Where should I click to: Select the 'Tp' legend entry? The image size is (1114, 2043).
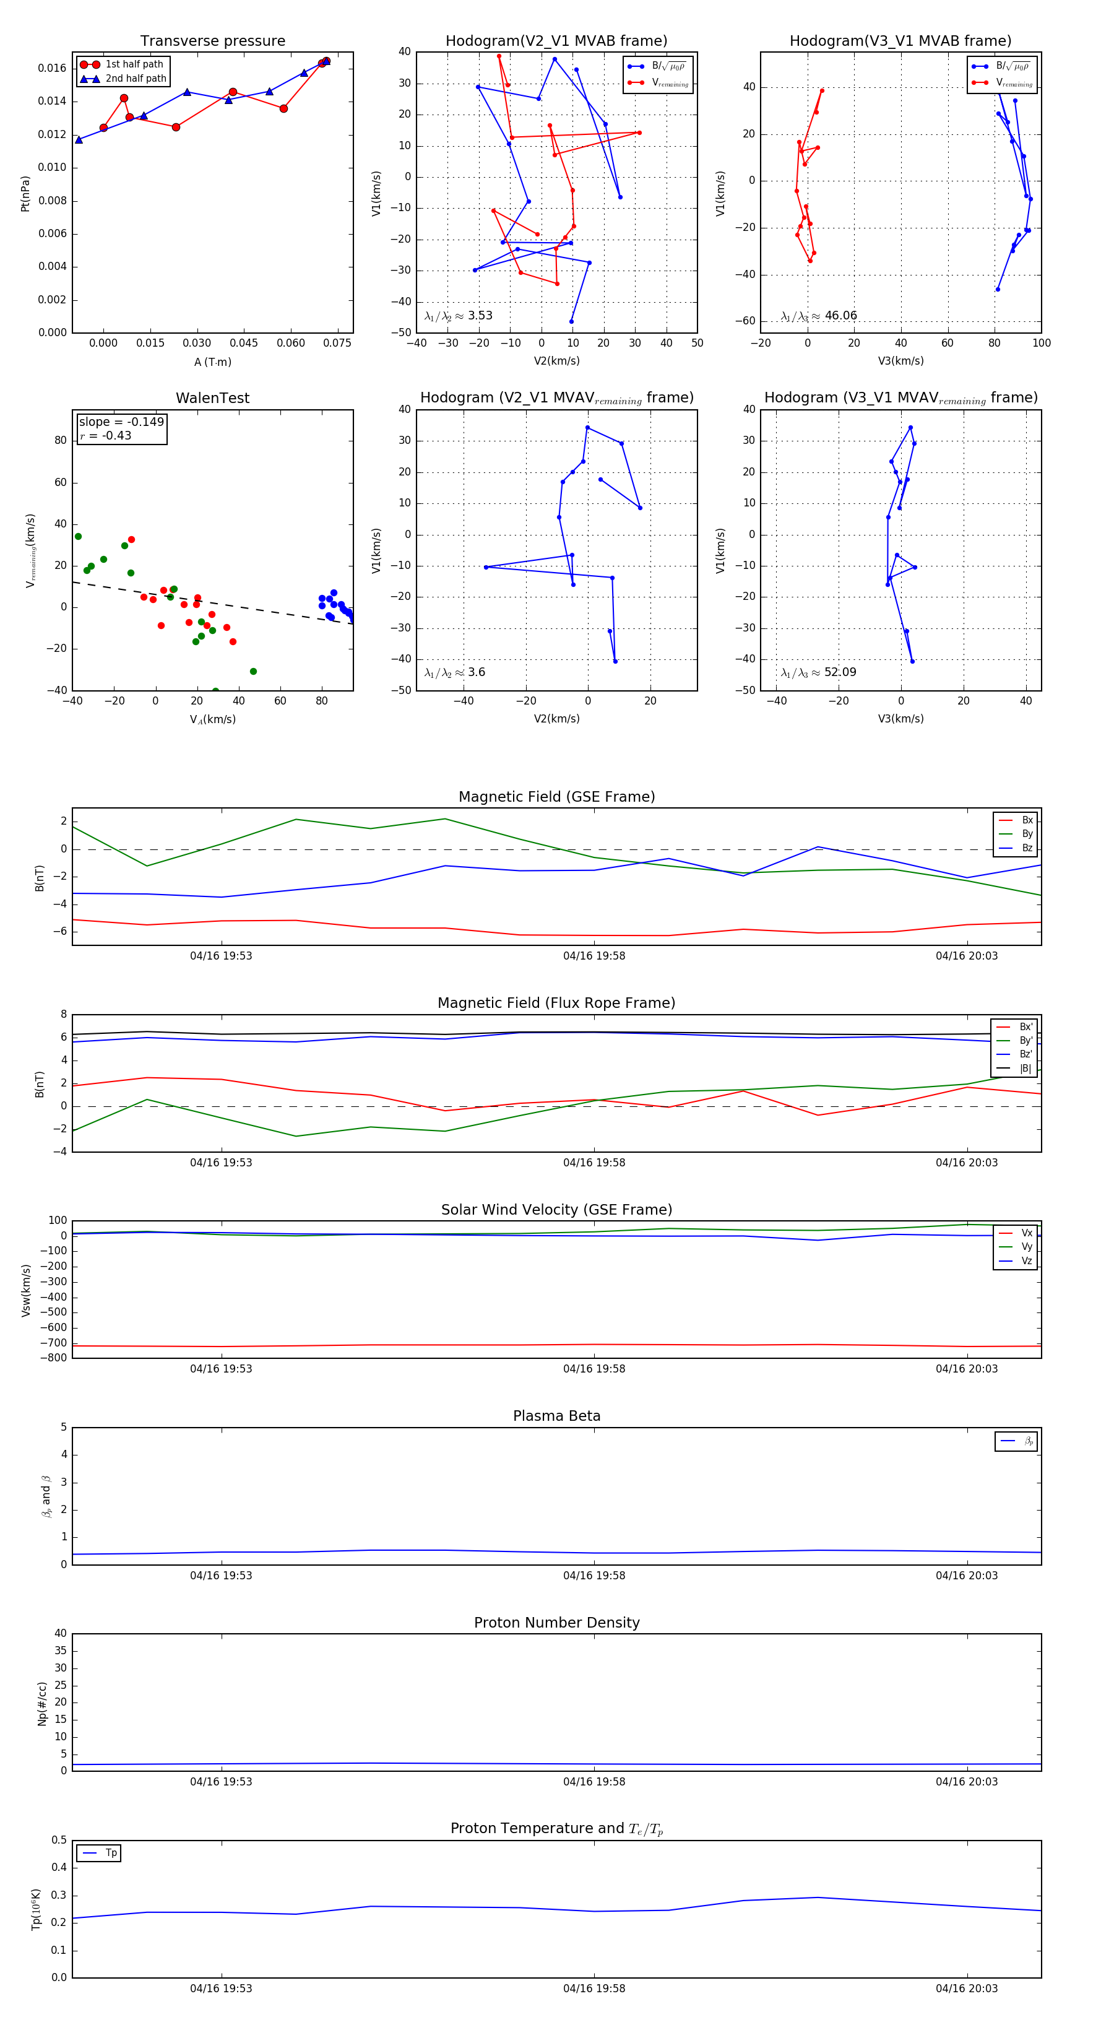coord(99,1853)
